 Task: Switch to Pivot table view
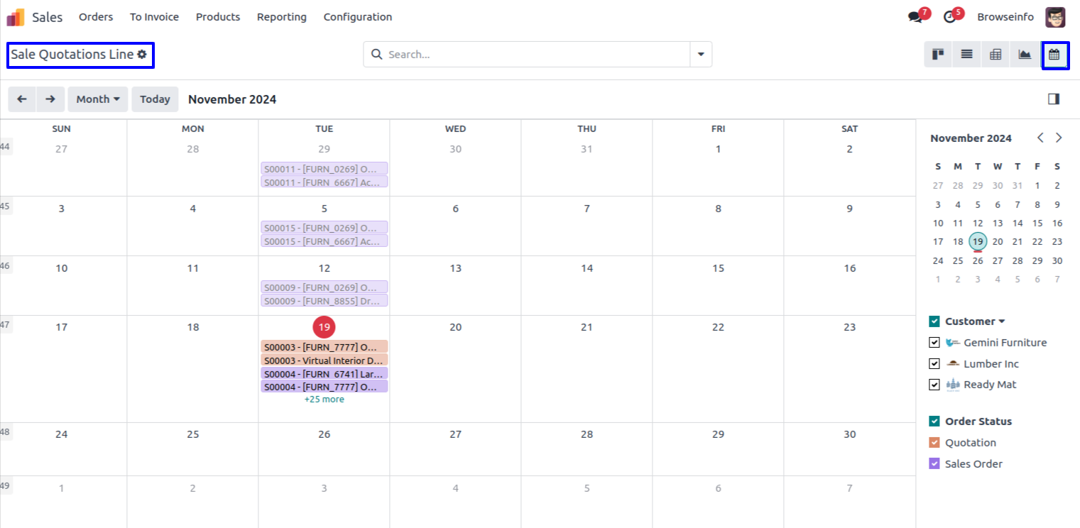click(996, 55)
